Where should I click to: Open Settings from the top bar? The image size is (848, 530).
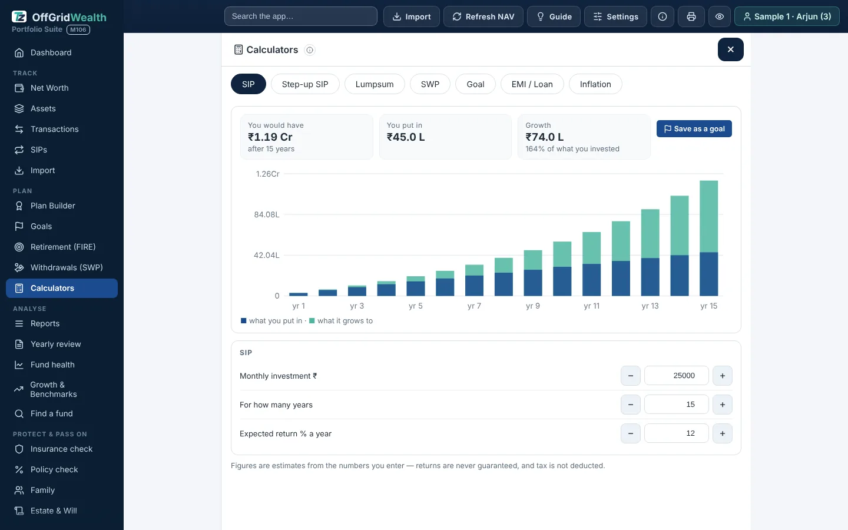tap(615, 16)
